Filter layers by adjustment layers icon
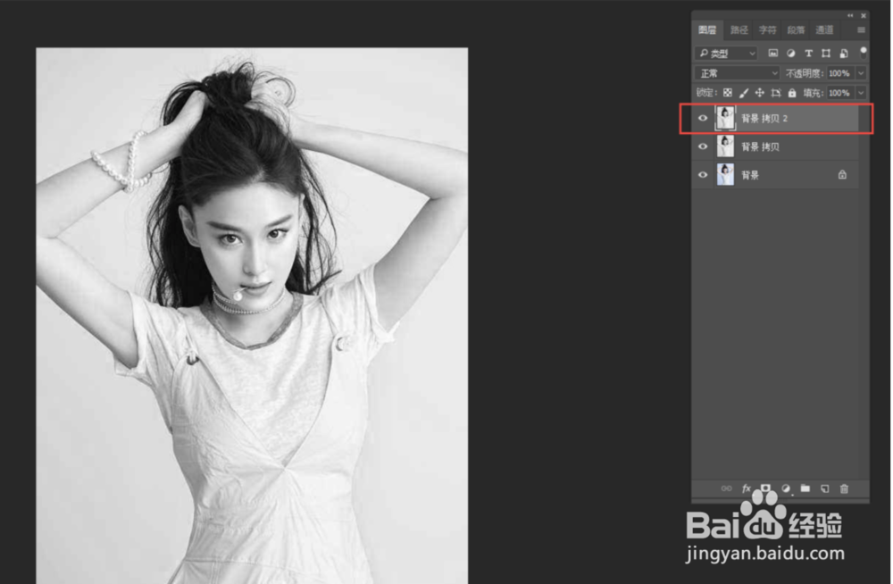This screenshot has height=584, width=893. [790, 54]
